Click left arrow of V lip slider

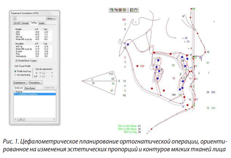tap(40, 73)
